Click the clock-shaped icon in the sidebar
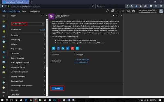Screen dimensions: 164x102 [4, 88]
